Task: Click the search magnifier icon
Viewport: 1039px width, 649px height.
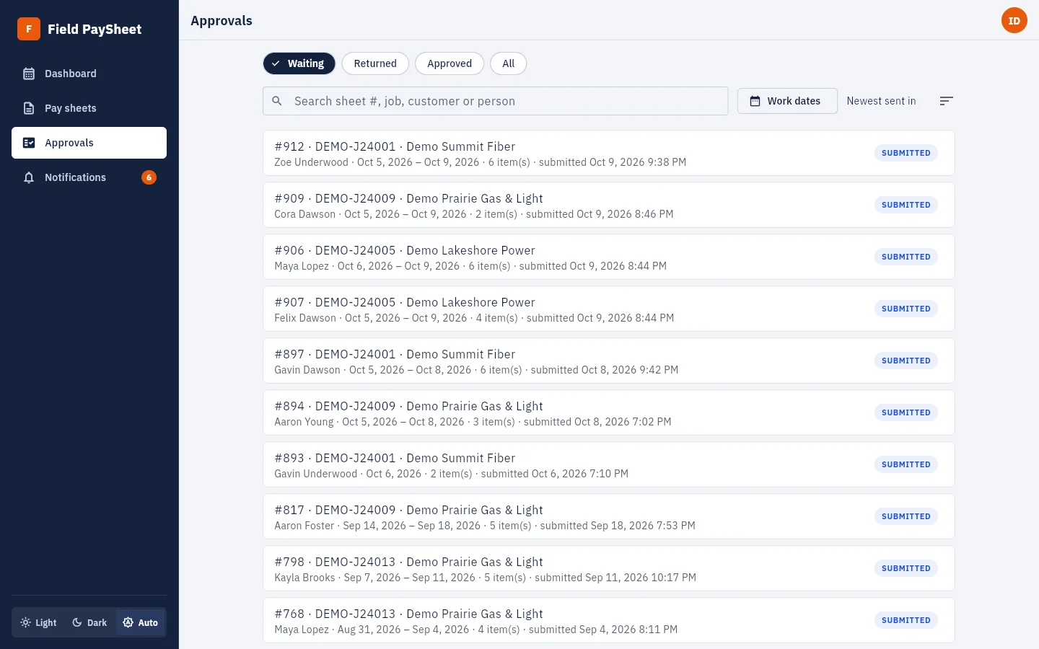Action: coord(277,101)
